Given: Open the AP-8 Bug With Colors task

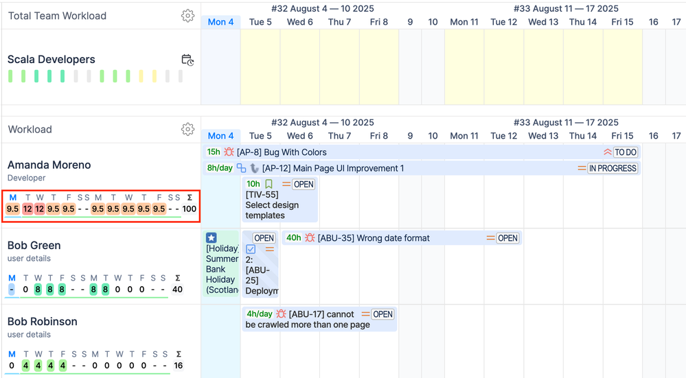Looking at the screenshot, I should click(422, 152).
